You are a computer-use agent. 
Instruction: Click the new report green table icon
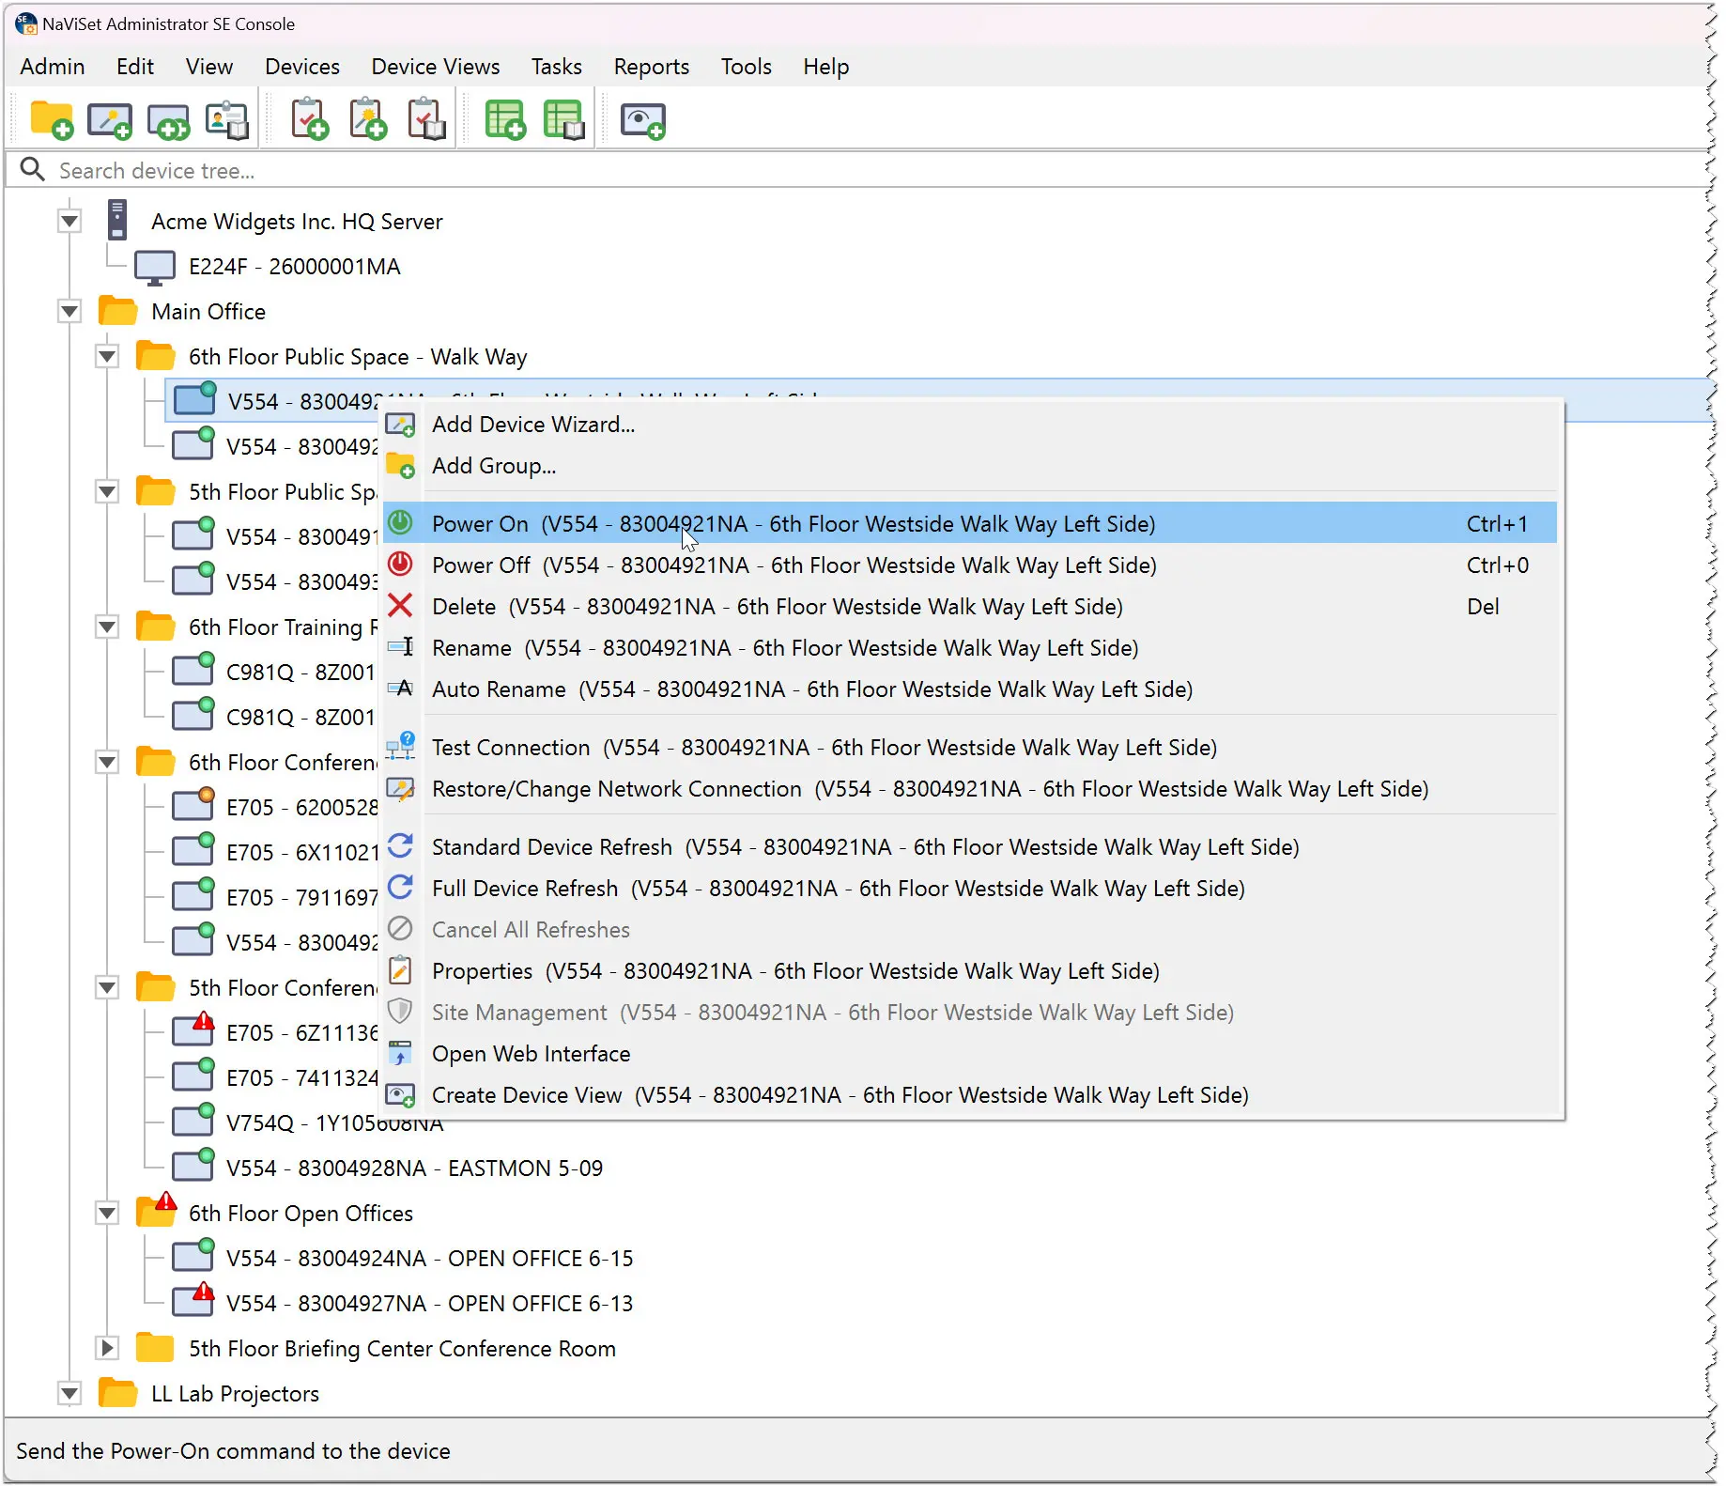point(505,120)
